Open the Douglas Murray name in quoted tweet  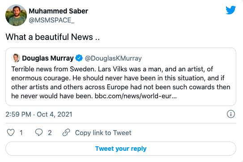48,58
